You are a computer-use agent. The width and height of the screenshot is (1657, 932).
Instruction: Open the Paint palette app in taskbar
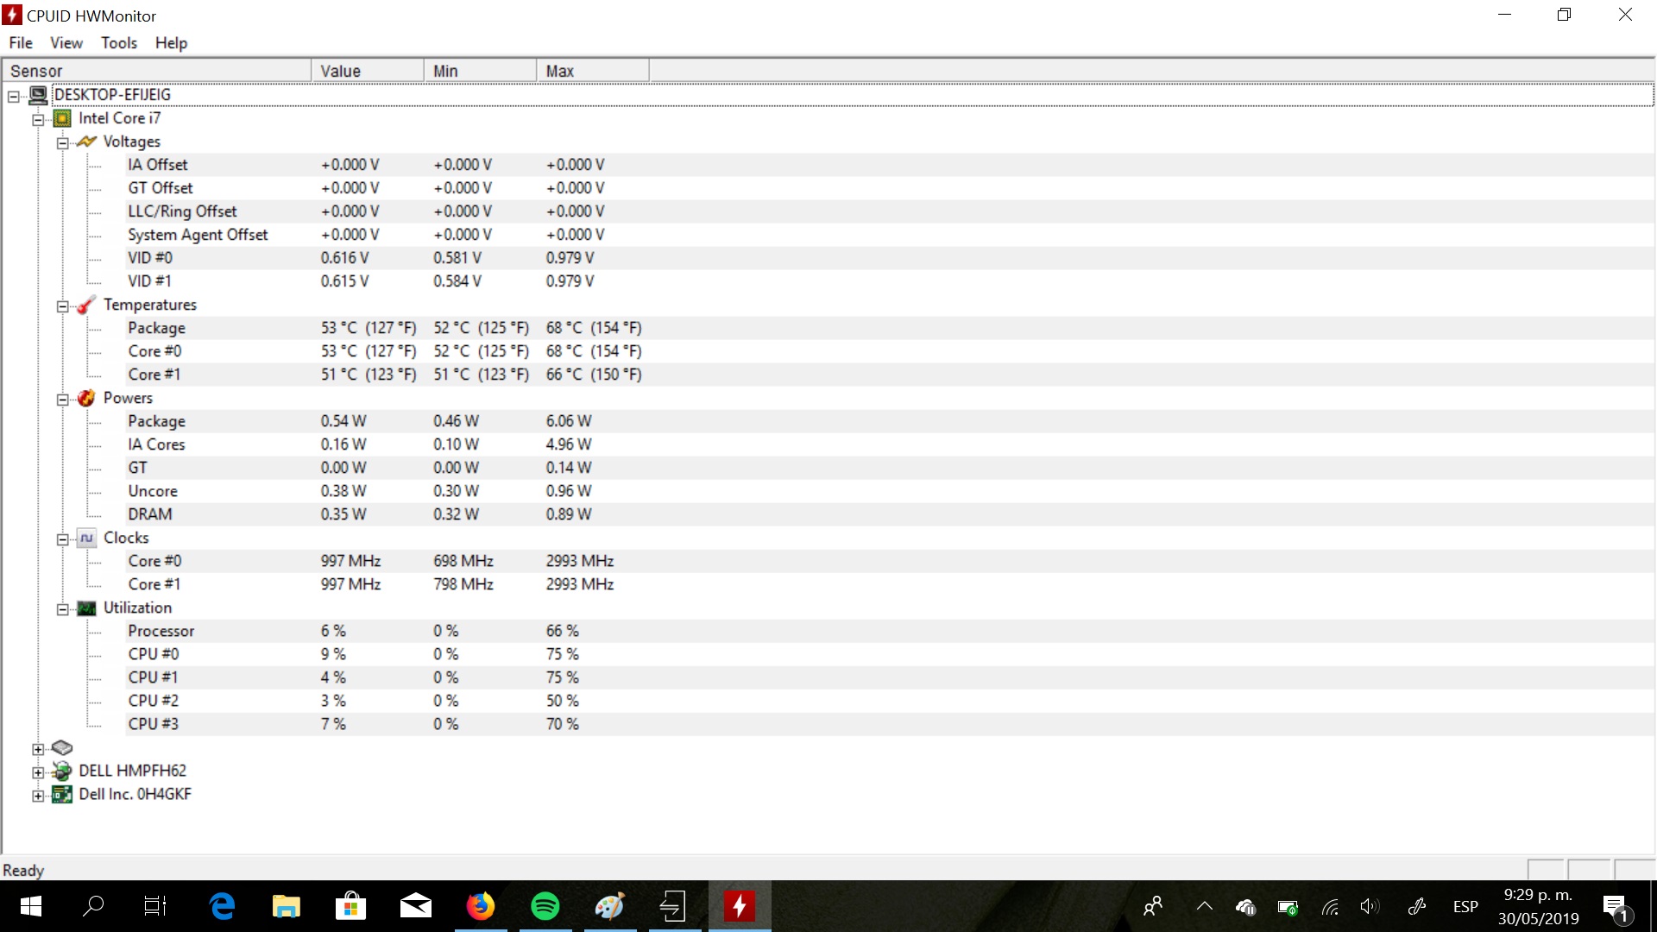point(610,906)
